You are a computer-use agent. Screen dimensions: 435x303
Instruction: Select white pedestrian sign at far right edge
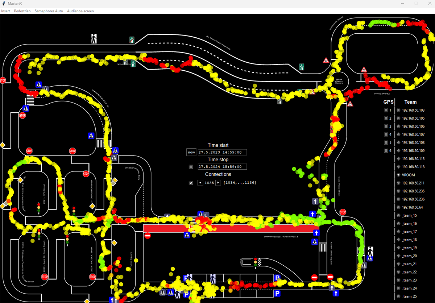point(370,251)
